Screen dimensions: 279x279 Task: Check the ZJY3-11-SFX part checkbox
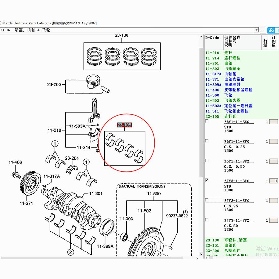point(207,220)
